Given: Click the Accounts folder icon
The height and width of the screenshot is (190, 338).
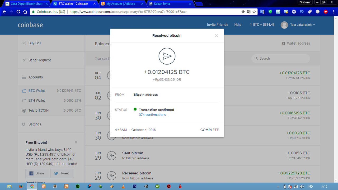Looking at the screenshot, I should (x=24, y=77).
